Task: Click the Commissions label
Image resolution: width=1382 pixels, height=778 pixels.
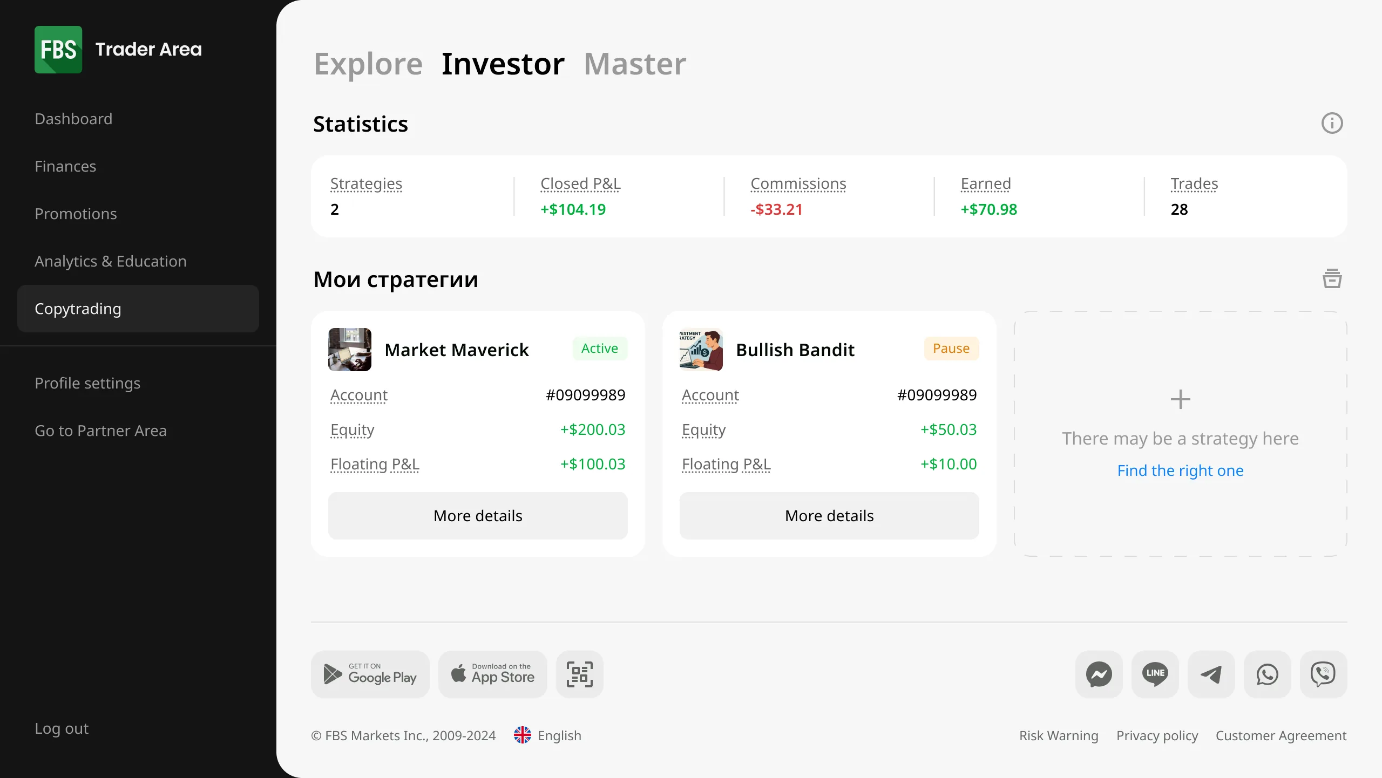Action: pos(798,183)
